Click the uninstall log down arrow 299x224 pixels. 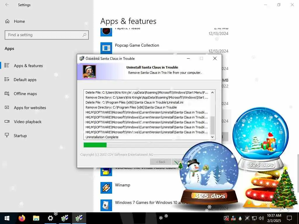[x=213, y=137]
